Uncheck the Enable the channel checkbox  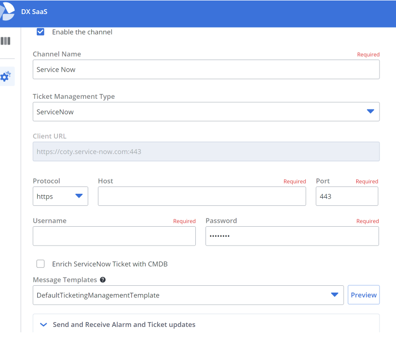coord(41,32)
